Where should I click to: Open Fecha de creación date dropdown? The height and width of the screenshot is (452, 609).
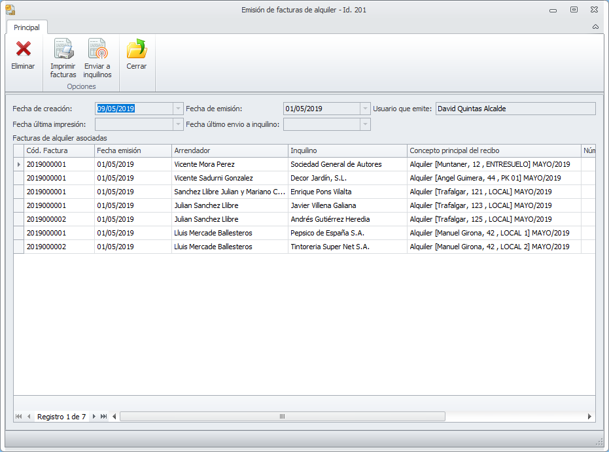(x=178, y=109)
